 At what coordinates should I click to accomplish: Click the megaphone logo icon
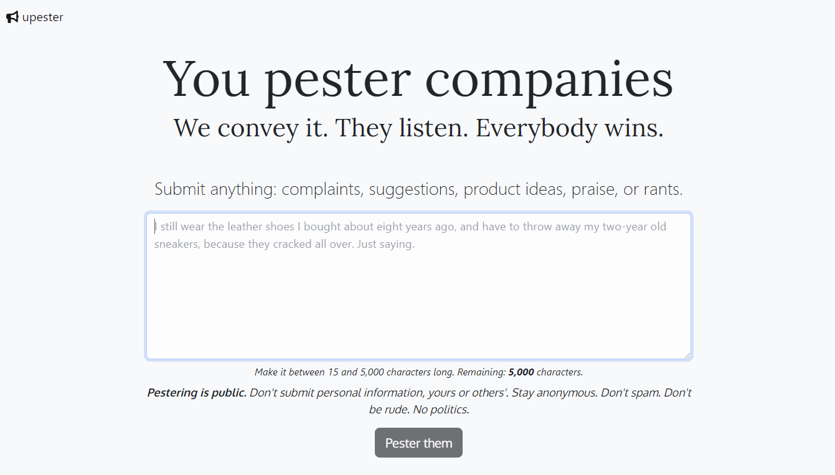click(12, 17)
